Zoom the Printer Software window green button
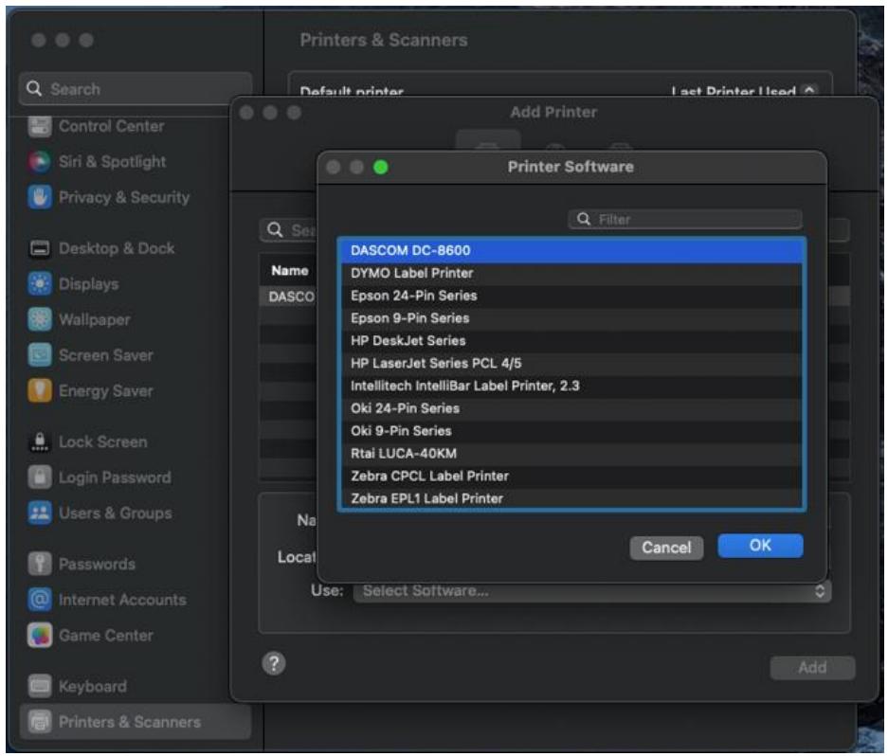The height and width of the screenshot is (756, 888). [381, 167]
